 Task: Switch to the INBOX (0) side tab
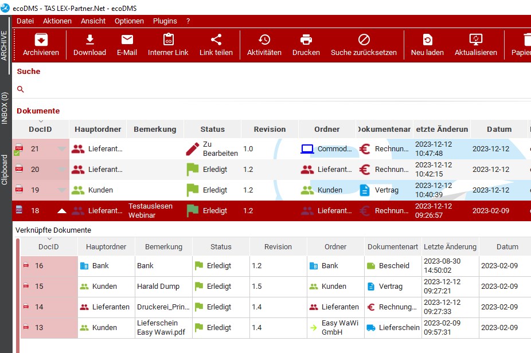[5, 108]
